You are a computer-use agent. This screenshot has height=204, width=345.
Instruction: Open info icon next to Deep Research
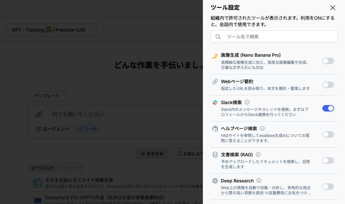259,180
